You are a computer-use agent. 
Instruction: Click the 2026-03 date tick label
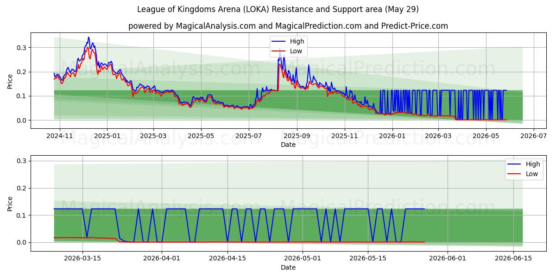(438, 136)
